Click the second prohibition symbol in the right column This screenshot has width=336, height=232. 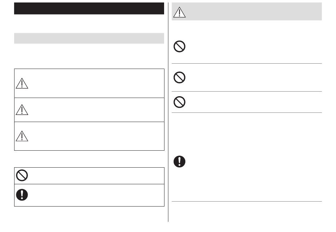(179, 77)
